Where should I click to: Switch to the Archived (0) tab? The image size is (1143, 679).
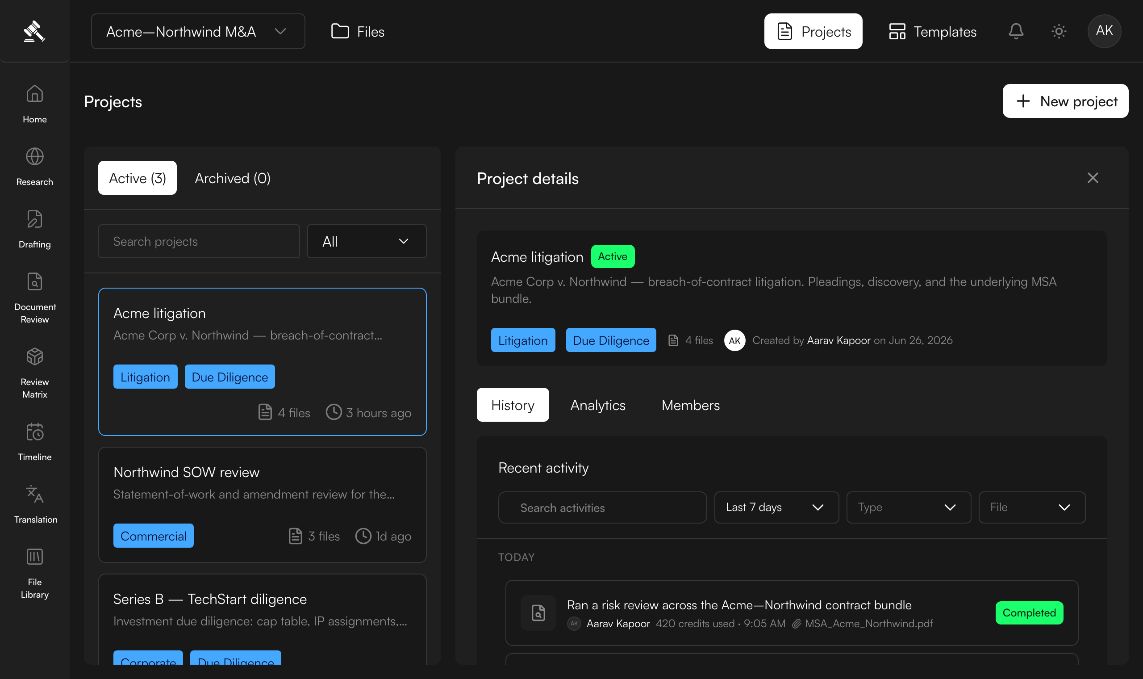tap(232, 178)
